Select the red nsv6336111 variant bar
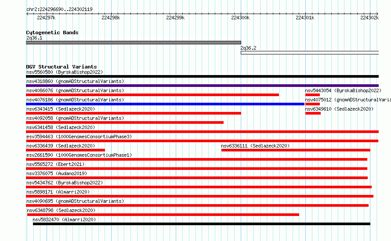This screenshot has width=391, height=241. point(296,150)
